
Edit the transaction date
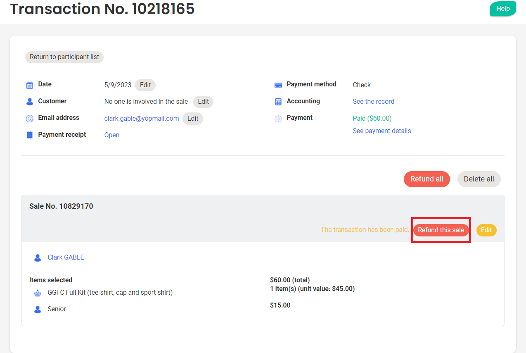145,85
